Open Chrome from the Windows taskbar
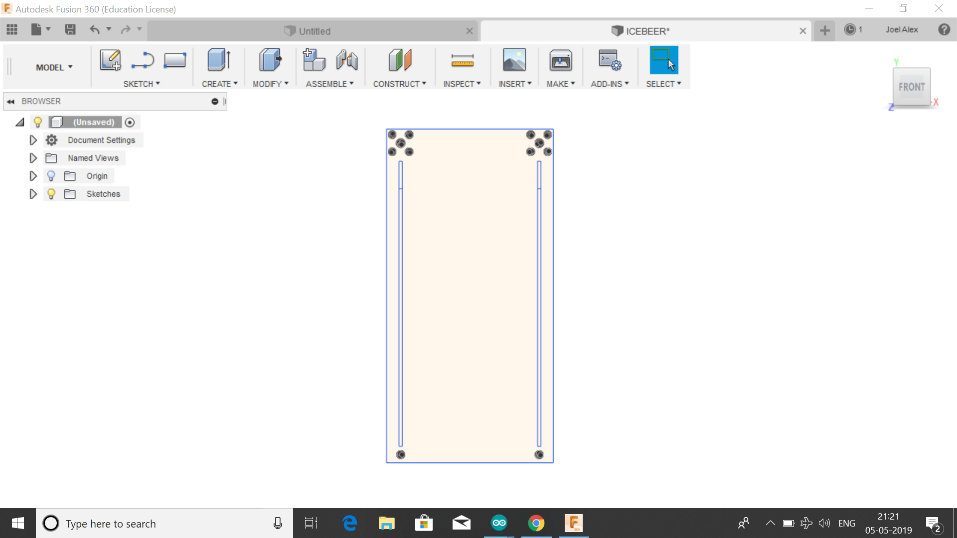The image size is (957, 538). tap(536, 523)
